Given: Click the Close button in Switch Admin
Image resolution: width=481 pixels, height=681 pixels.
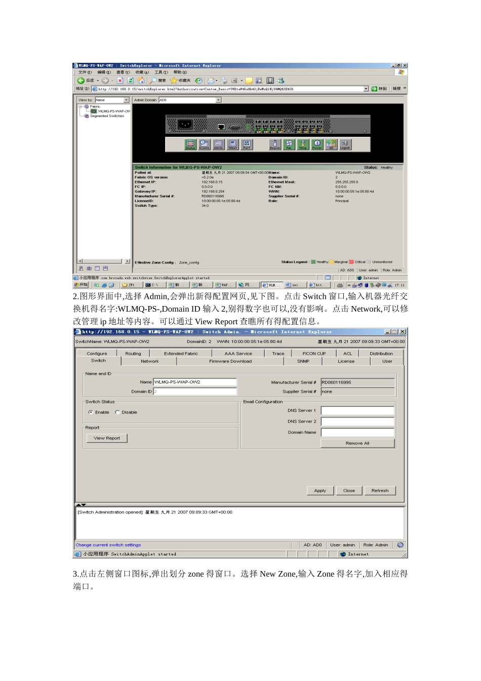Looking at the screenshot, I should (x=349, y=490).
